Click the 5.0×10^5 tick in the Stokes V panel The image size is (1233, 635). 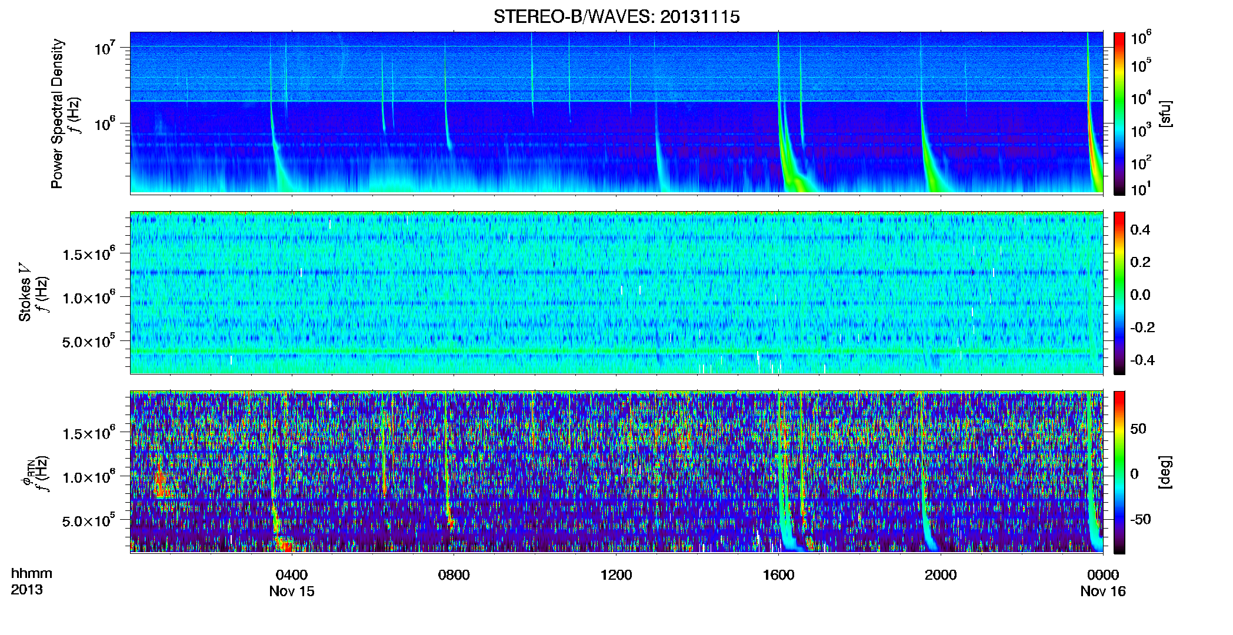coord(89,341)
